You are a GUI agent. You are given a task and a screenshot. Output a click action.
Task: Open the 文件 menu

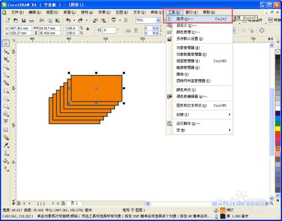[17, 12]
